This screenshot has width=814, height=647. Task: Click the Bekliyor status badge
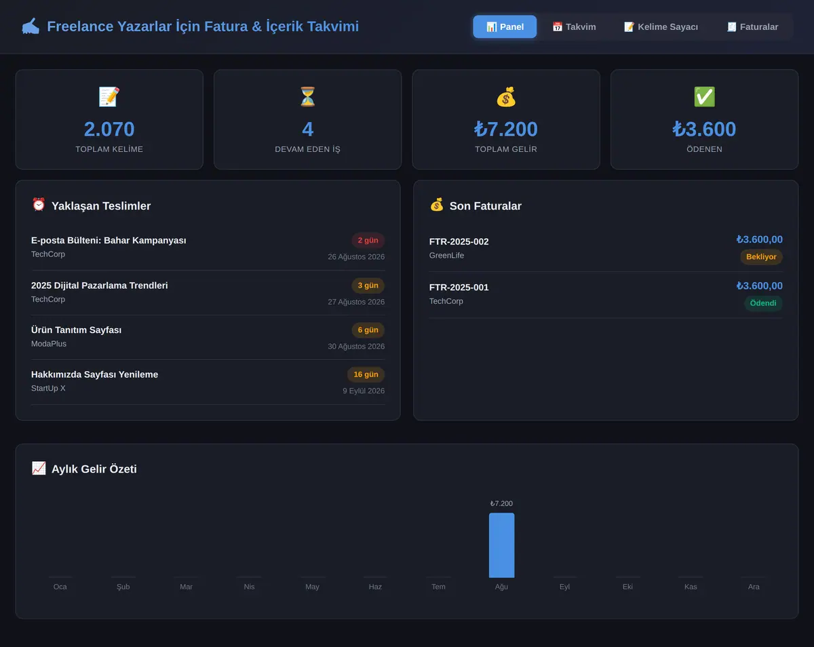[x=761, y=257]
